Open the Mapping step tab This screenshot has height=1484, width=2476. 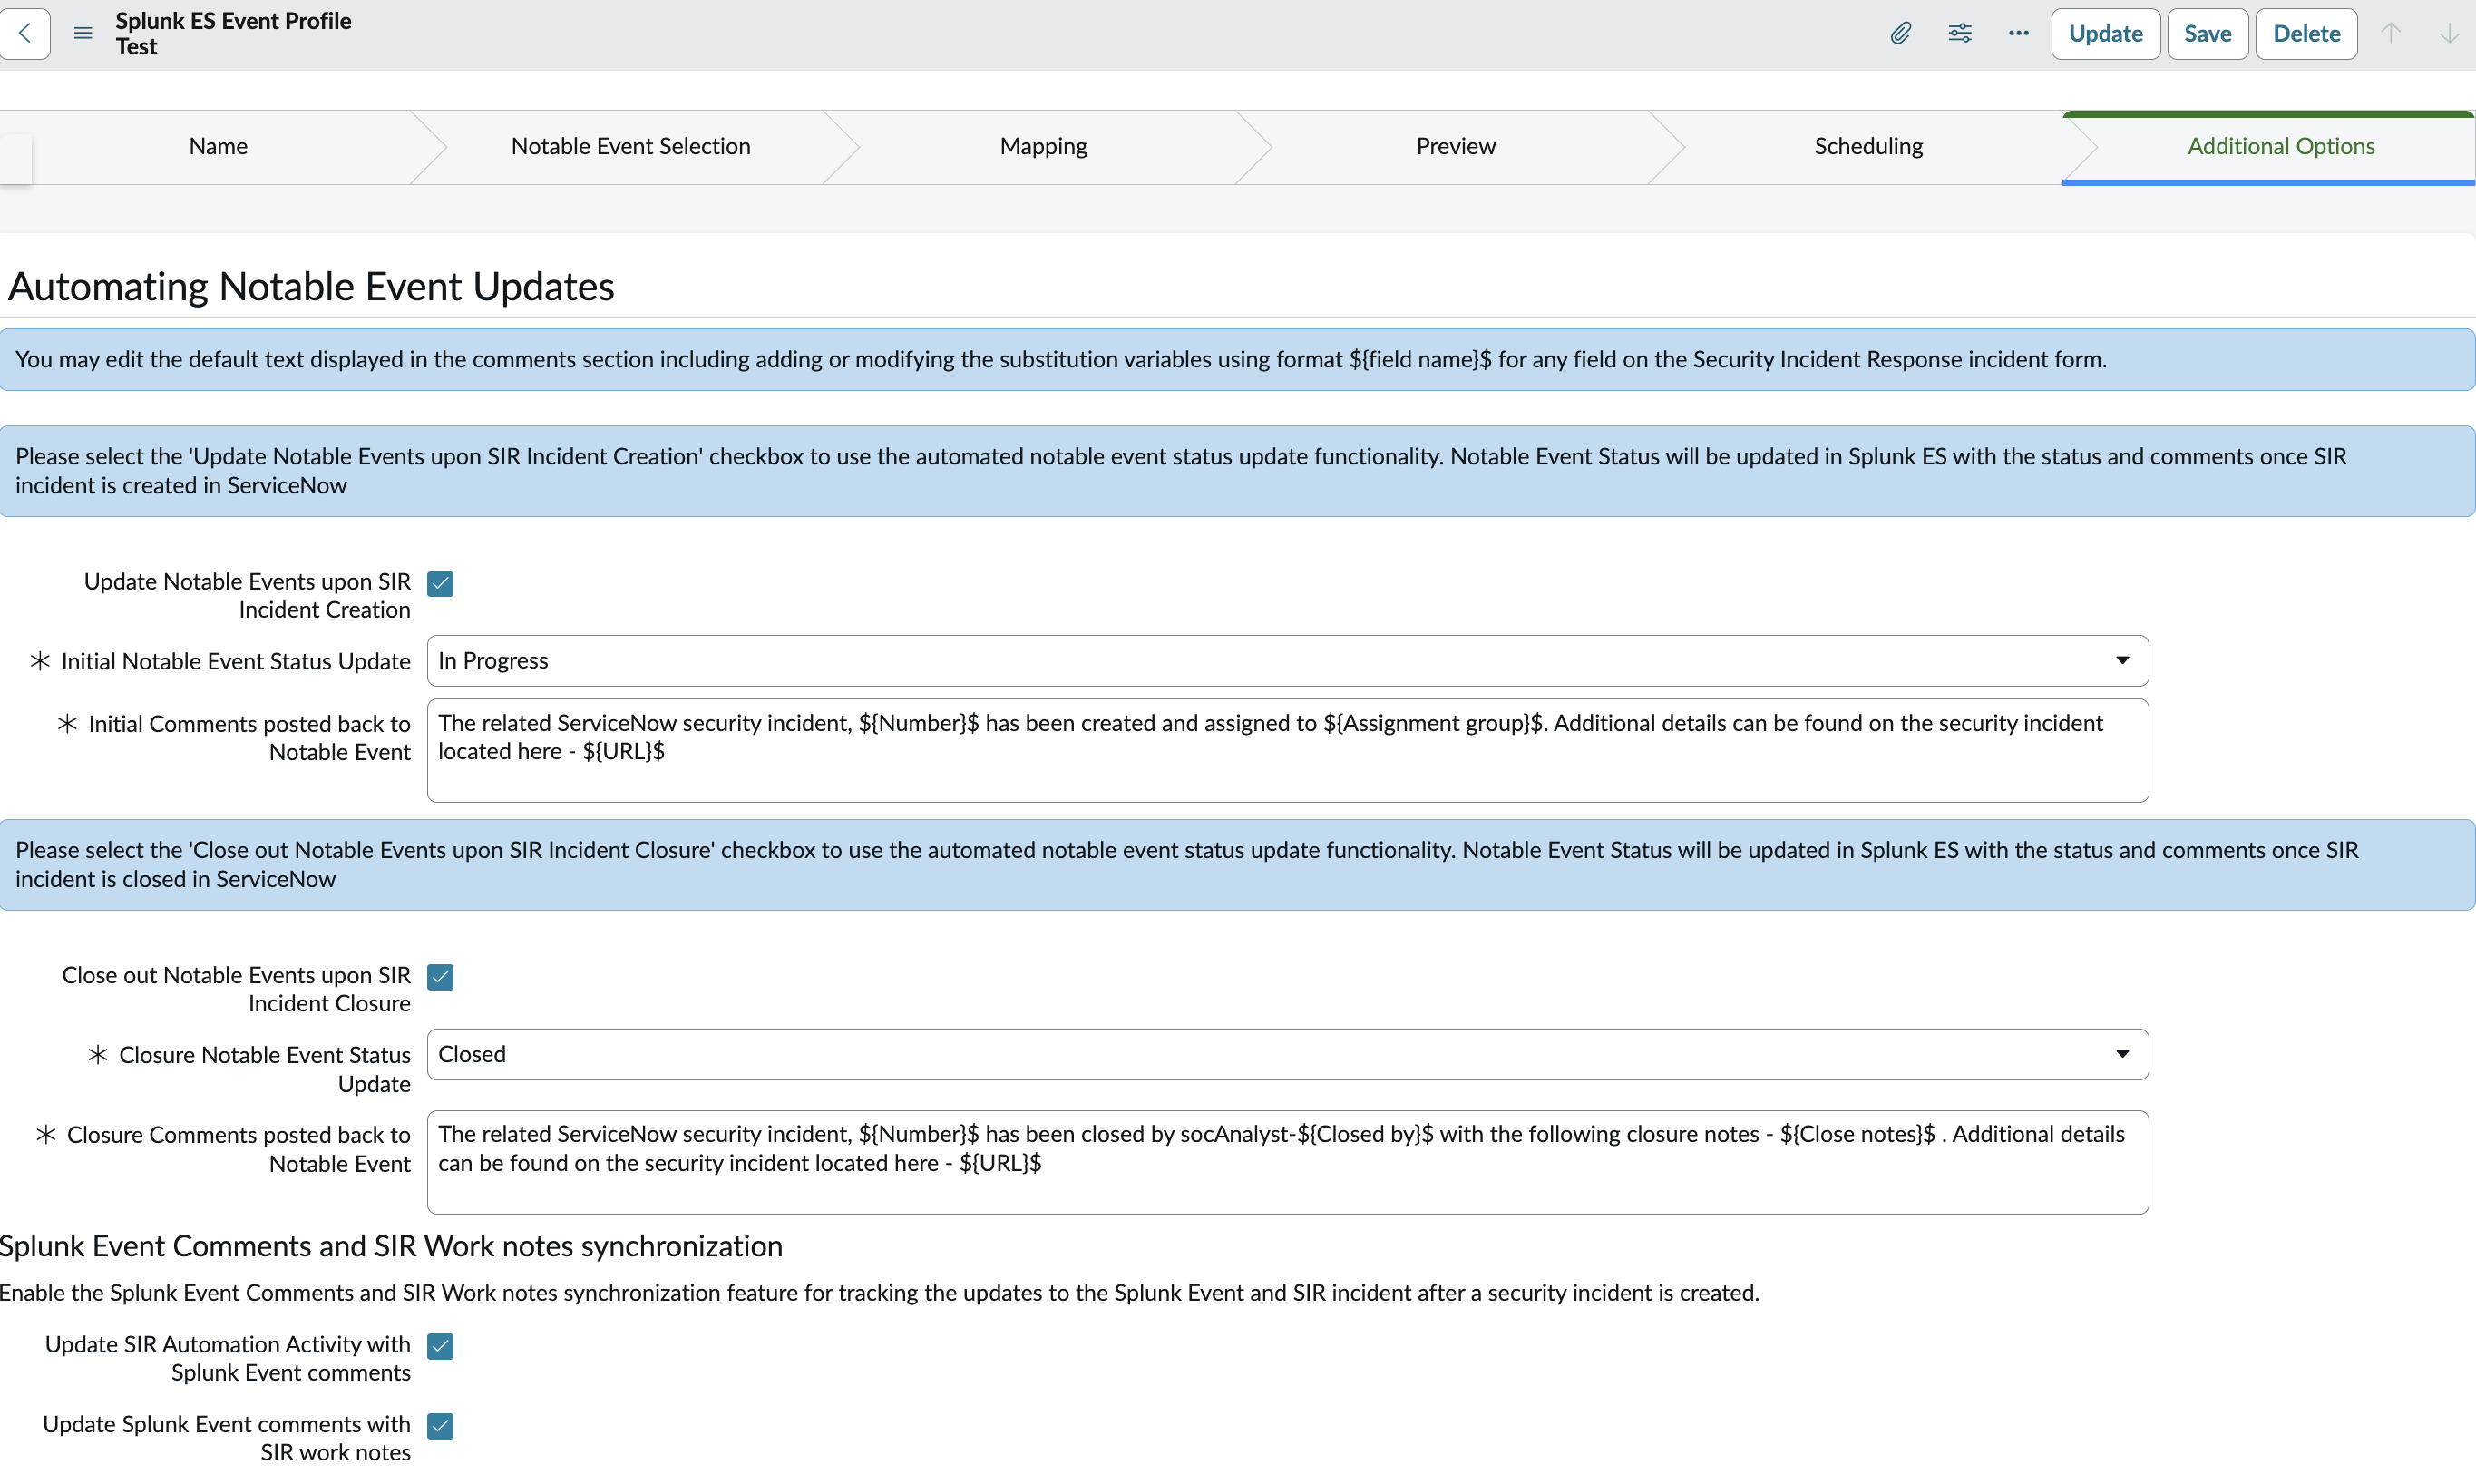click(x=1044, y=146)
